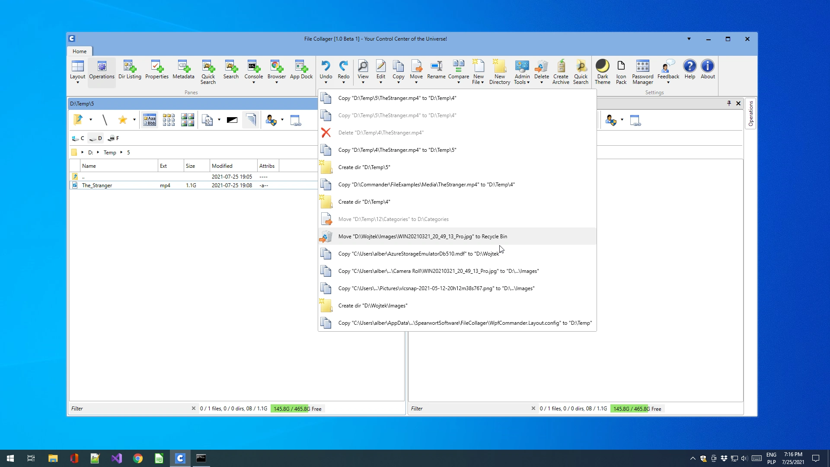Open the Quick Search pane
Screen dimensions: 830x467
tap(208, 71)
